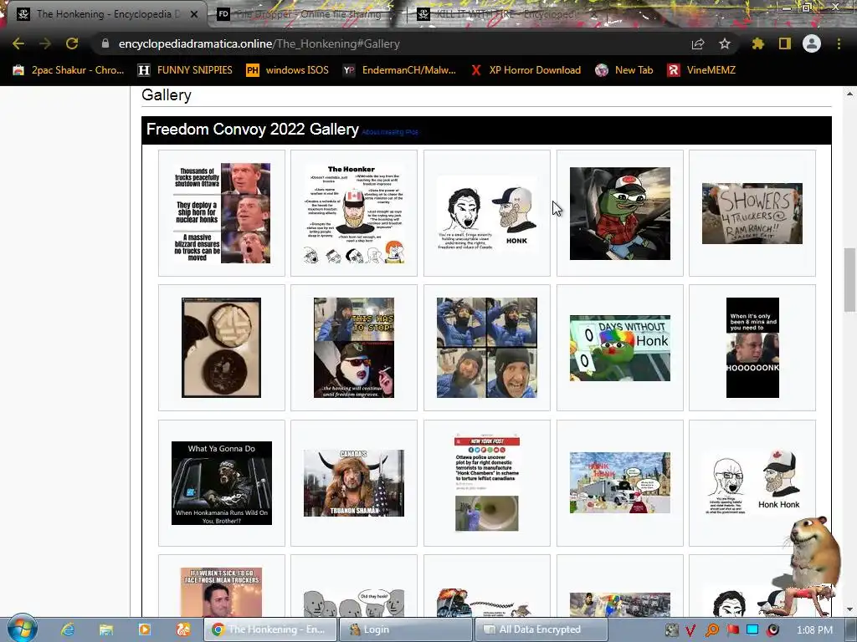
Task: Open The Hoonker infographic thumbnail
Action: coord(354,213)
